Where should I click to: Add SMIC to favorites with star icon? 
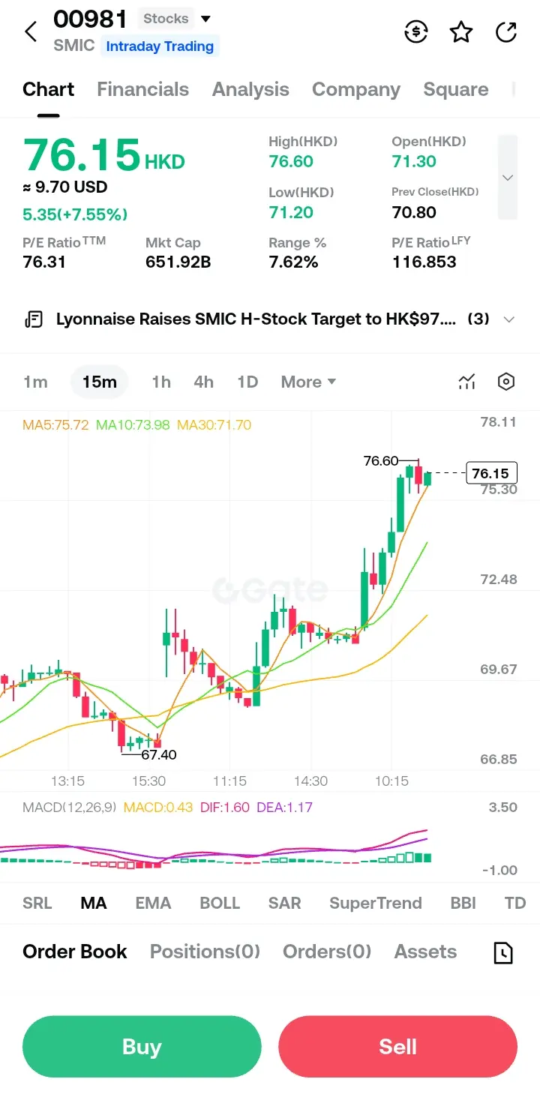(461, 32)
